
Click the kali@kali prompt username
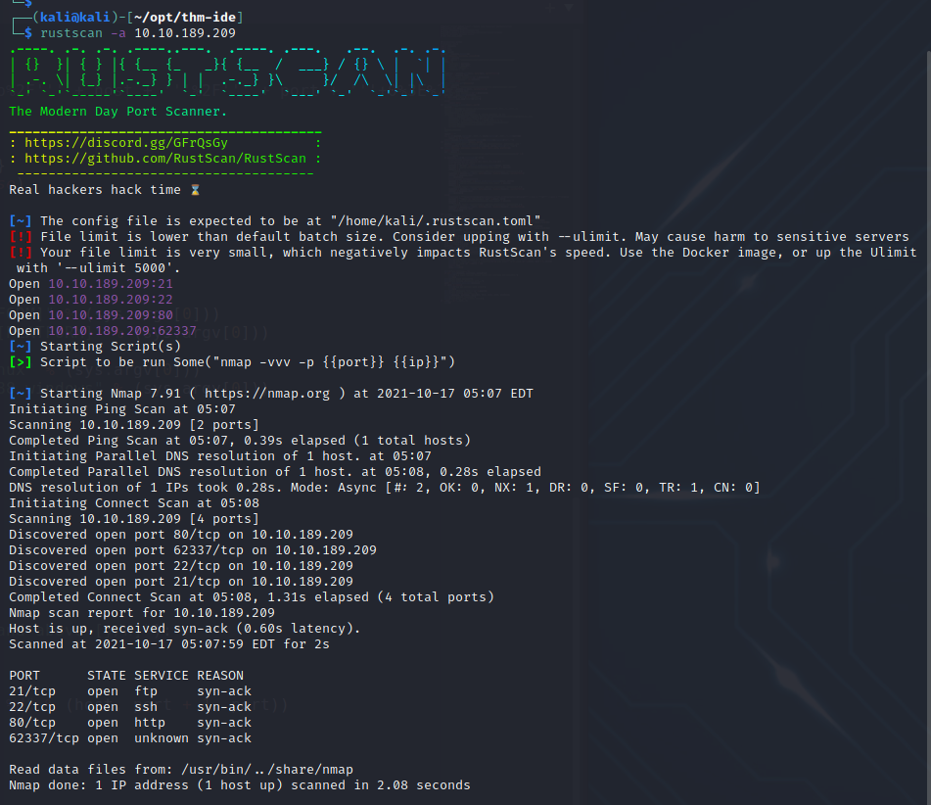74,18
